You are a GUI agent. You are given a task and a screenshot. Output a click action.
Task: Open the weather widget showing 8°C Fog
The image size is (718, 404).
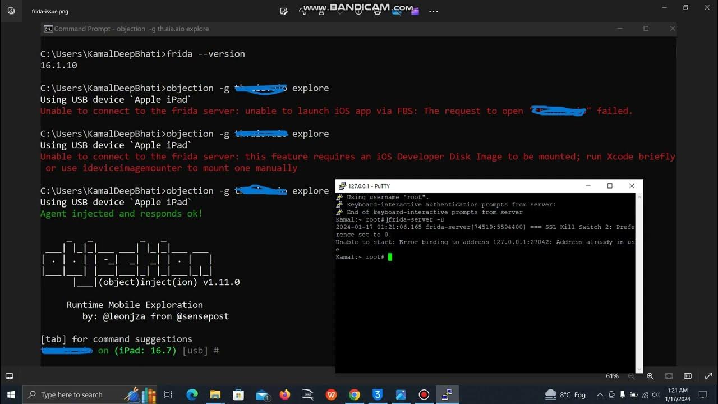(565, 394)
